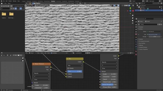163x91 pixels.
Task: Refresh the file browser list
Action: (8, 6)
